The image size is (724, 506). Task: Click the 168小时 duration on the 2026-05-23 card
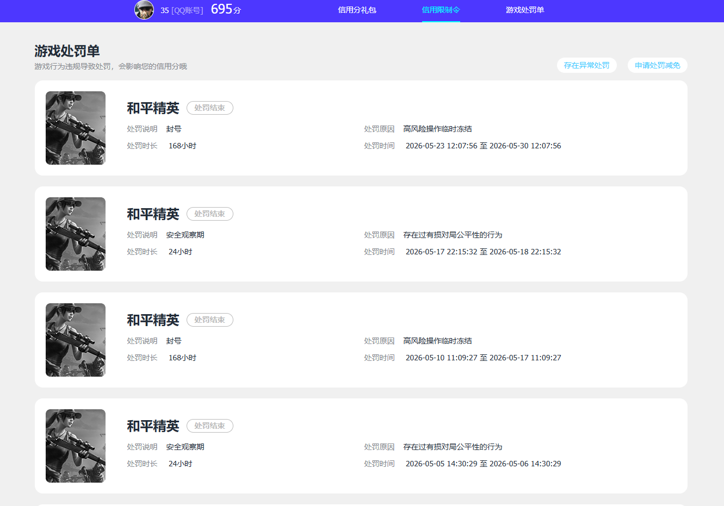point(182,146)
